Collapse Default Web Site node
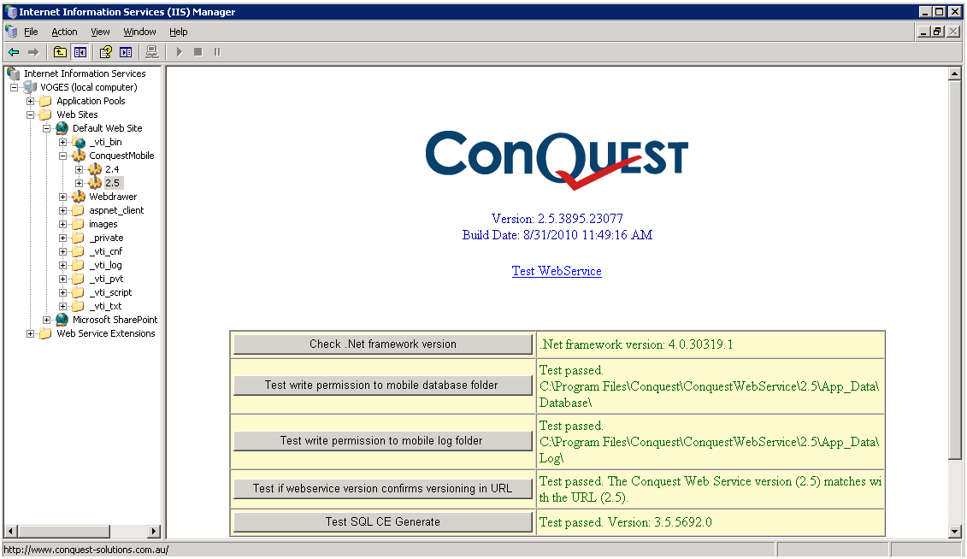The height and width of the screenshot is (559, 967). [x=46, y=128]
